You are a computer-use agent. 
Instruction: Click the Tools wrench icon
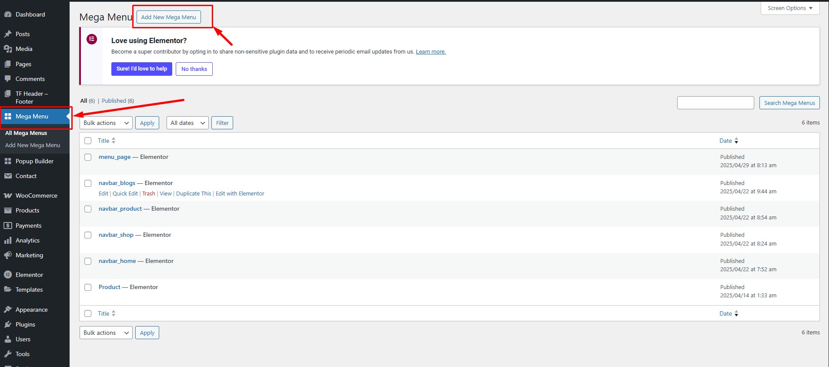click(8, 354)
